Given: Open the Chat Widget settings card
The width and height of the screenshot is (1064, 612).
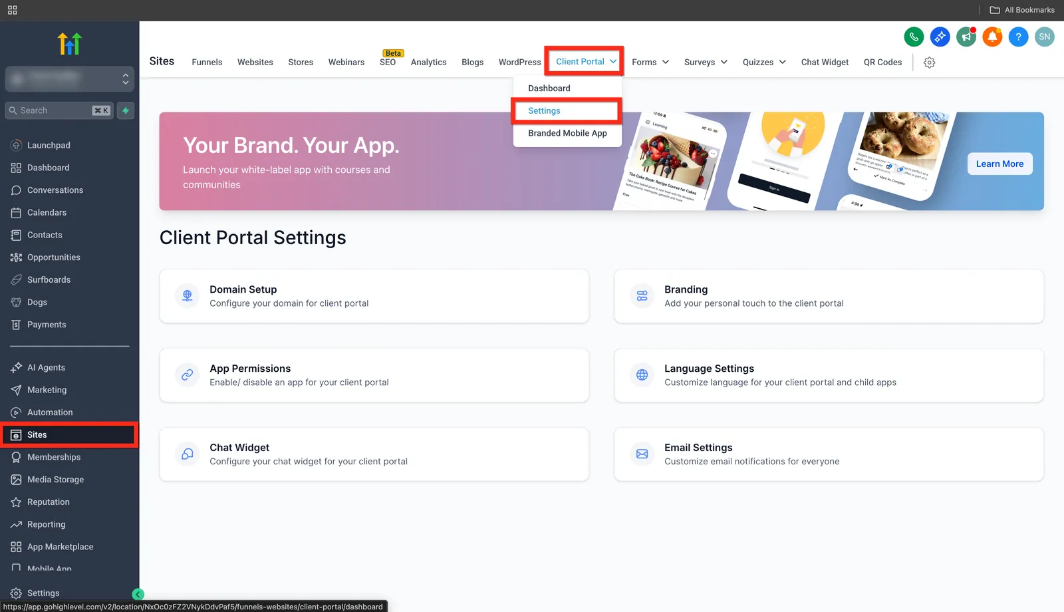Looking at the screenshot, I should tap(374, 454).
